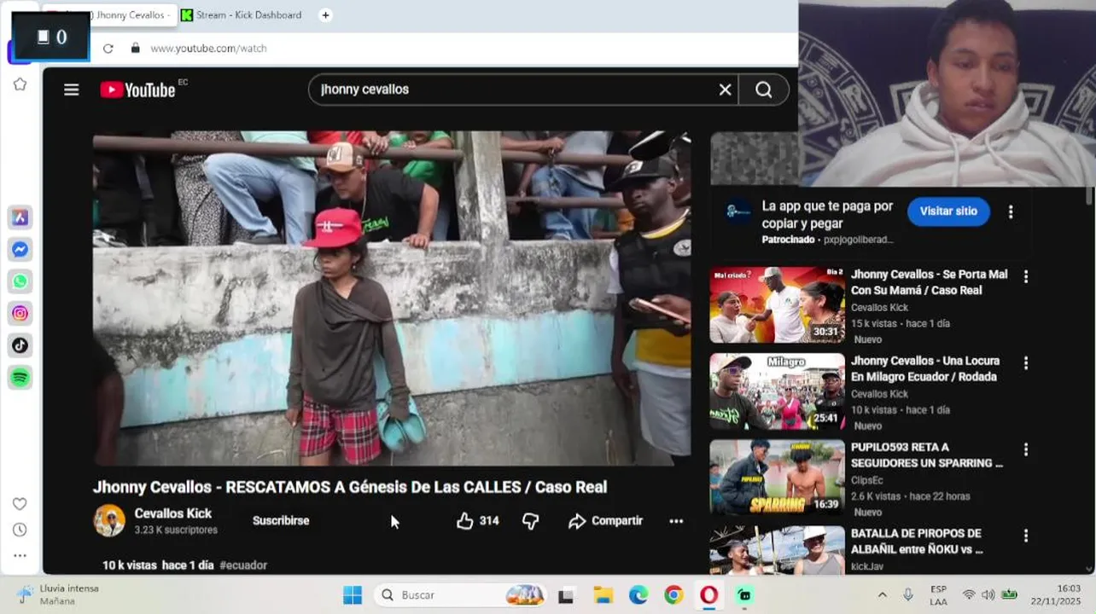Open Aria AI in Opera sidebar
Image resolution: width=1096 pixels, height=614 pixels.
coord(20,217)
